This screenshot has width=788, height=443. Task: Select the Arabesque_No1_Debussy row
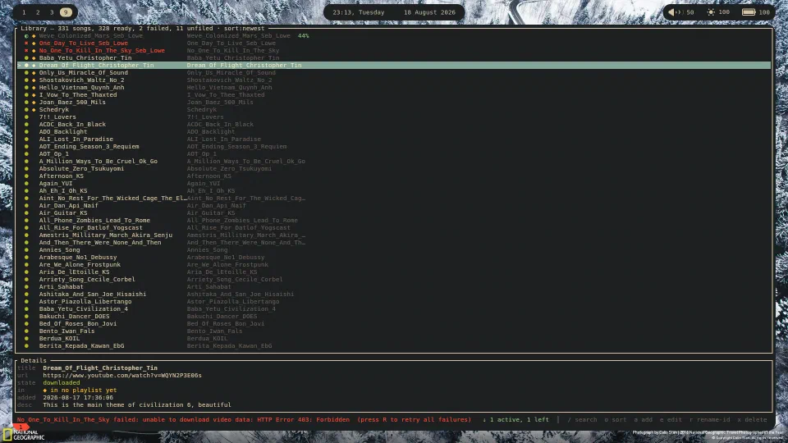(394, 257)
